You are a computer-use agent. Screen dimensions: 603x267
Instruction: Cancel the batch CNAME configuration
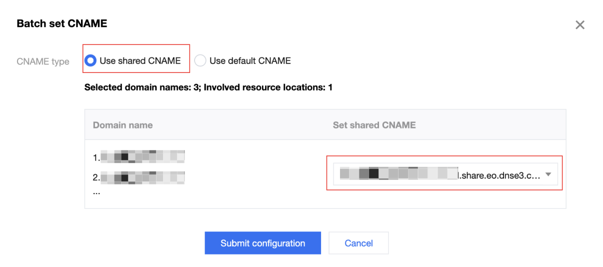coord(358,243)
